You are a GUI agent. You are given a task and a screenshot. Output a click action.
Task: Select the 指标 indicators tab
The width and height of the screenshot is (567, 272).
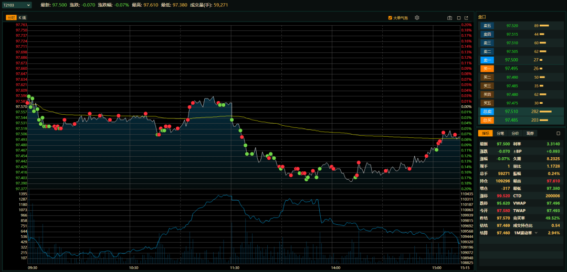(485, 134)
